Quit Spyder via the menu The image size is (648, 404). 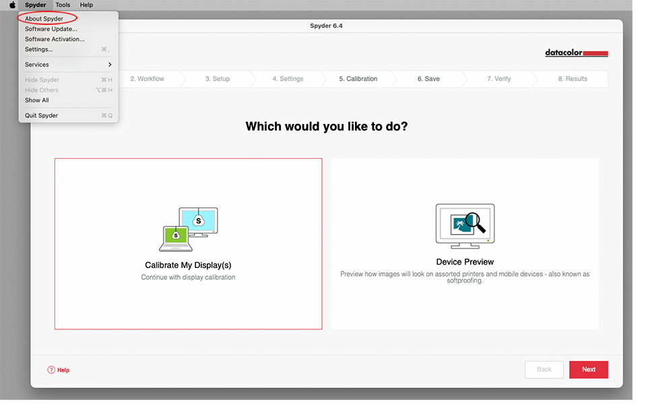coord(42,116)
